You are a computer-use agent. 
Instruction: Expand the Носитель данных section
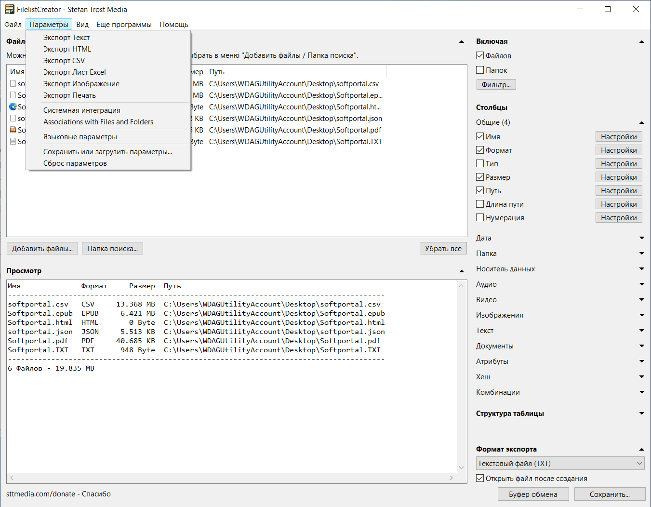(642, 269)
